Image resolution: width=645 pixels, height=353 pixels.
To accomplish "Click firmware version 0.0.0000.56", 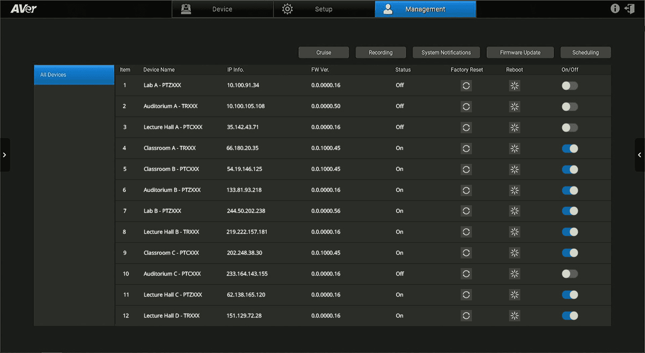I will [326, 211].
